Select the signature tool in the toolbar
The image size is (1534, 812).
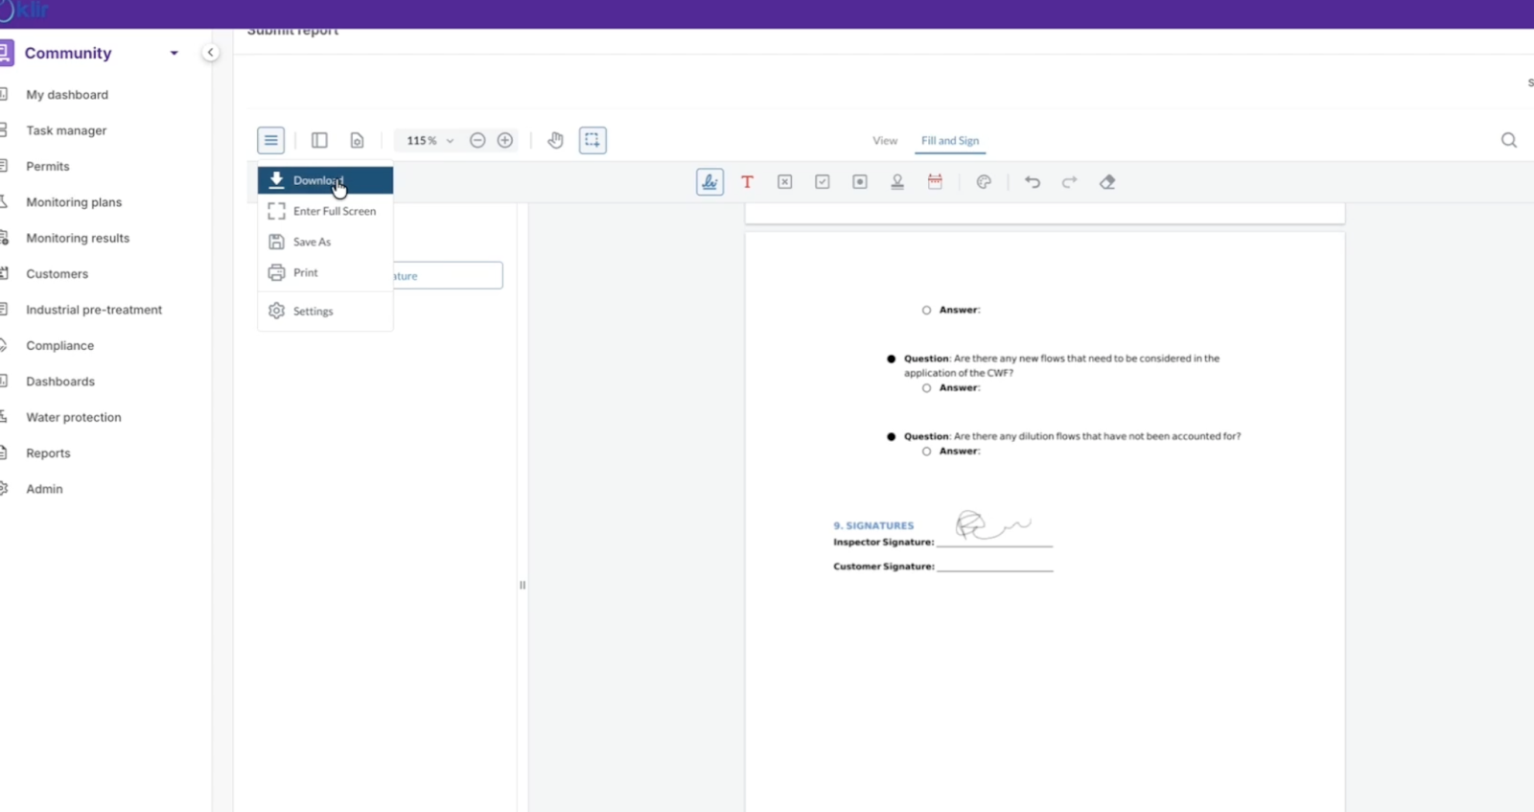709,182
